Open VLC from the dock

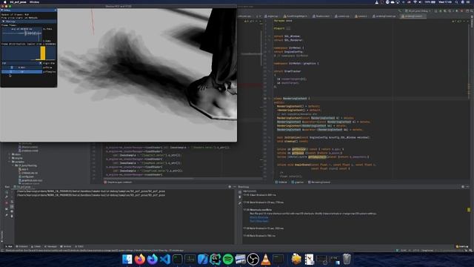coord(265,260)
